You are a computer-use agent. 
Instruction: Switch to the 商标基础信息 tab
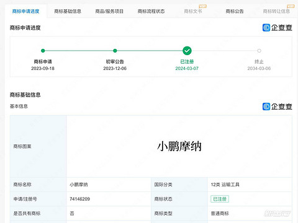click(68, 11)
